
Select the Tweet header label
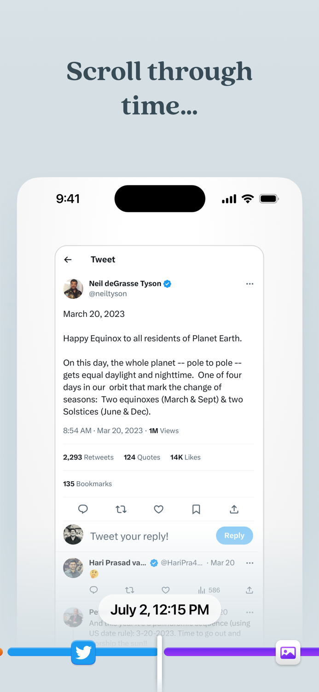click(103, 259)
